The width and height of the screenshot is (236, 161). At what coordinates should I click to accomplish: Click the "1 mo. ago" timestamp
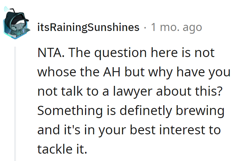click(x=176, y=27)
